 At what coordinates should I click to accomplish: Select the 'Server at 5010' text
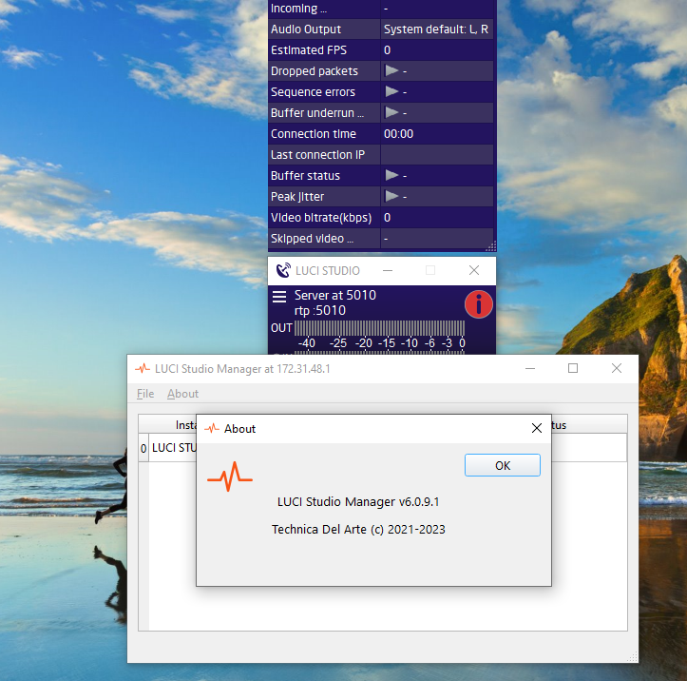coord(335,295)
